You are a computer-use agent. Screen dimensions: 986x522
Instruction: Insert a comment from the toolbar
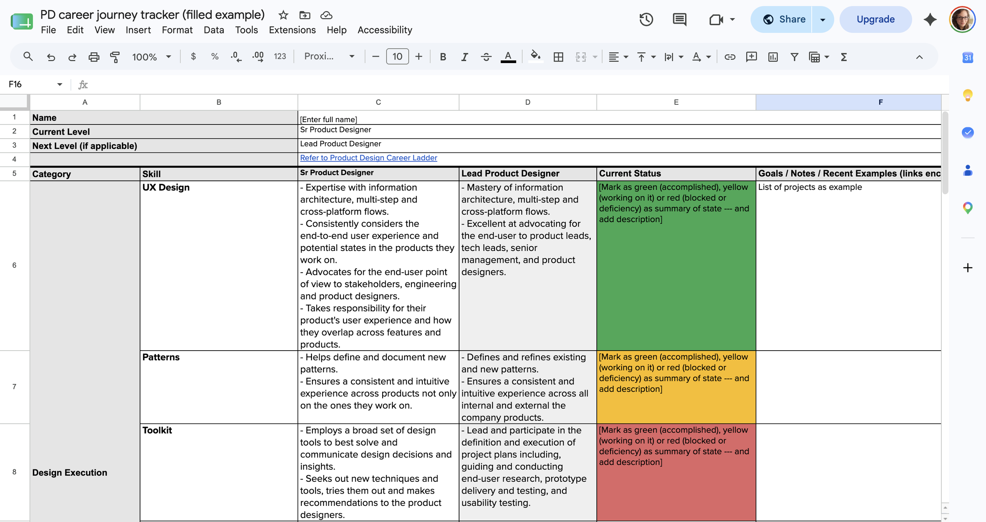pyautogui.click(x=751, y=57)
